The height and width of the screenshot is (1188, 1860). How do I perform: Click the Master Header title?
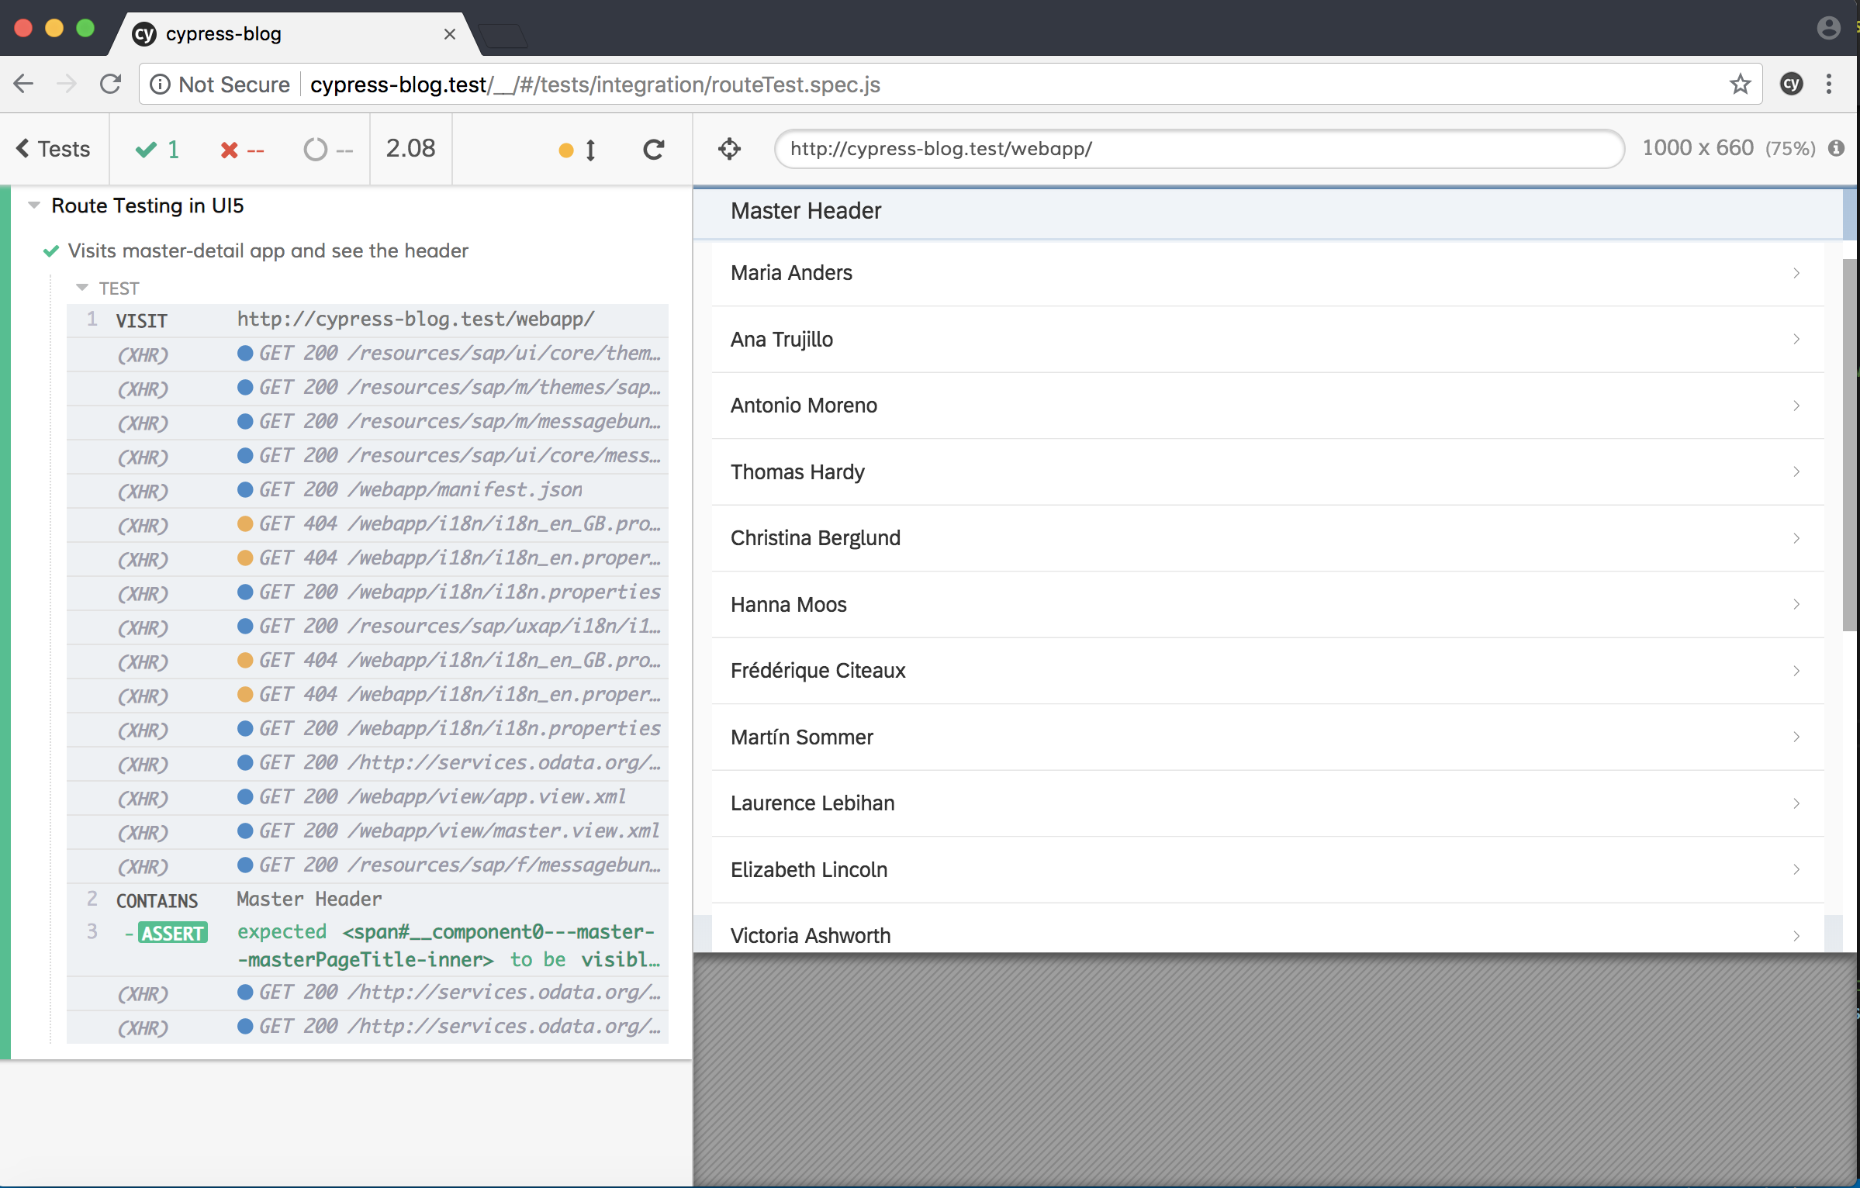[806, 211]
